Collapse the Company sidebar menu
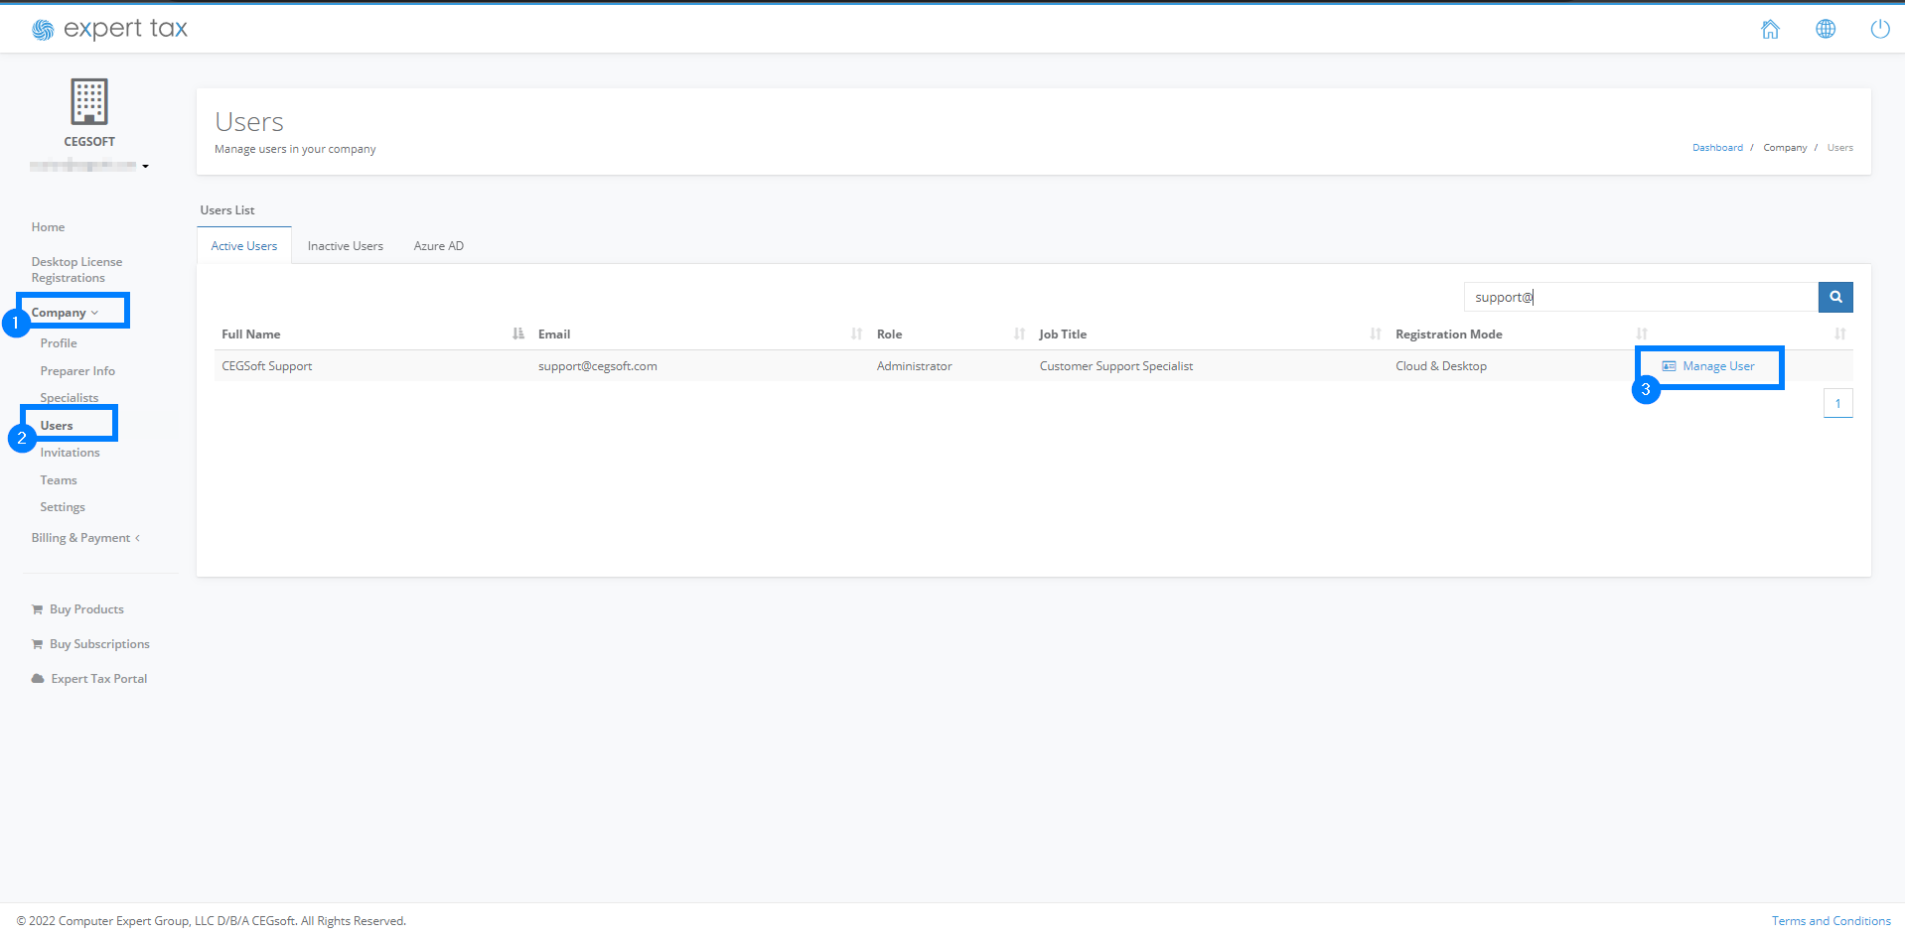Viewport: 1905px width, 937px height. [65, 313]
